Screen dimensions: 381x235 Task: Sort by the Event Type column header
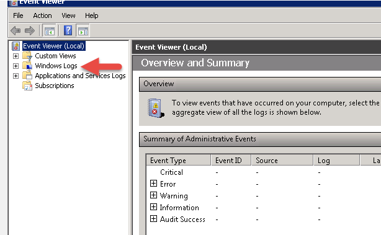point(179,160)
